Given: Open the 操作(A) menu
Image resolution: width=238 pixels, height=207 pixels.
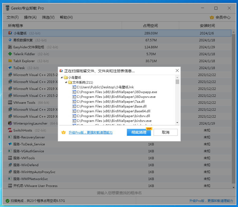Looking at the screenshot, I should [x=30, y=17].
